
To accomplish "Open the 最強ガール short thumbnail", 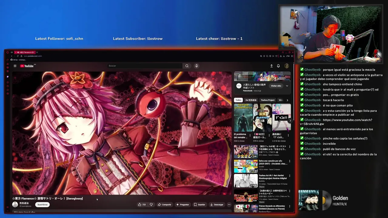I will click(x=262, y=117).
